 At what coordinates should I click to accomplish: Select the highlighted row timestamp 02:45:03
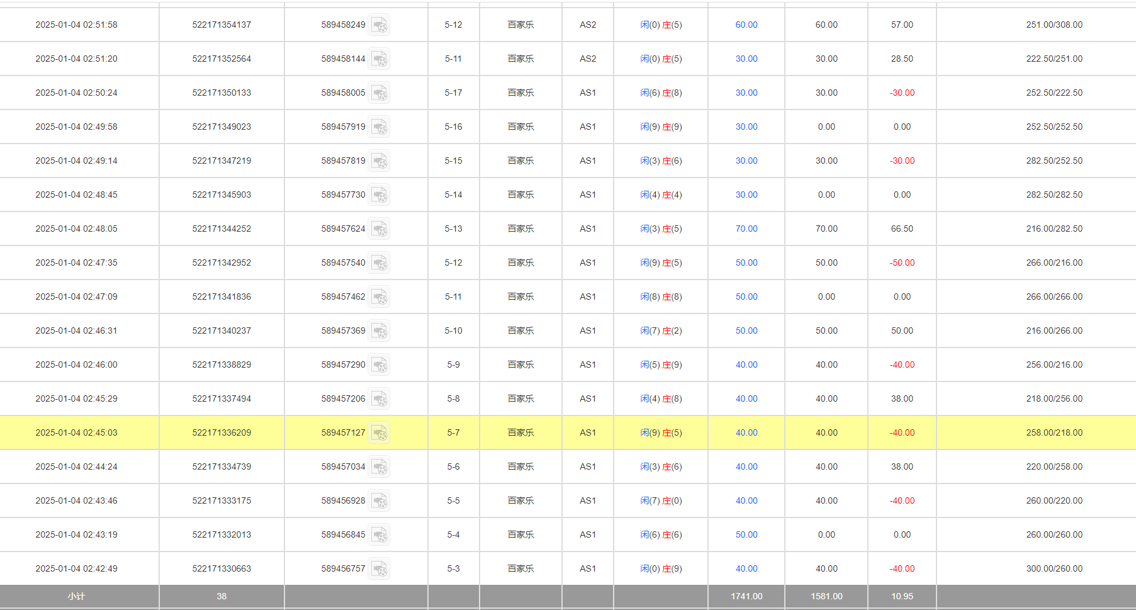pyautogui.click(x=76, y=433)
